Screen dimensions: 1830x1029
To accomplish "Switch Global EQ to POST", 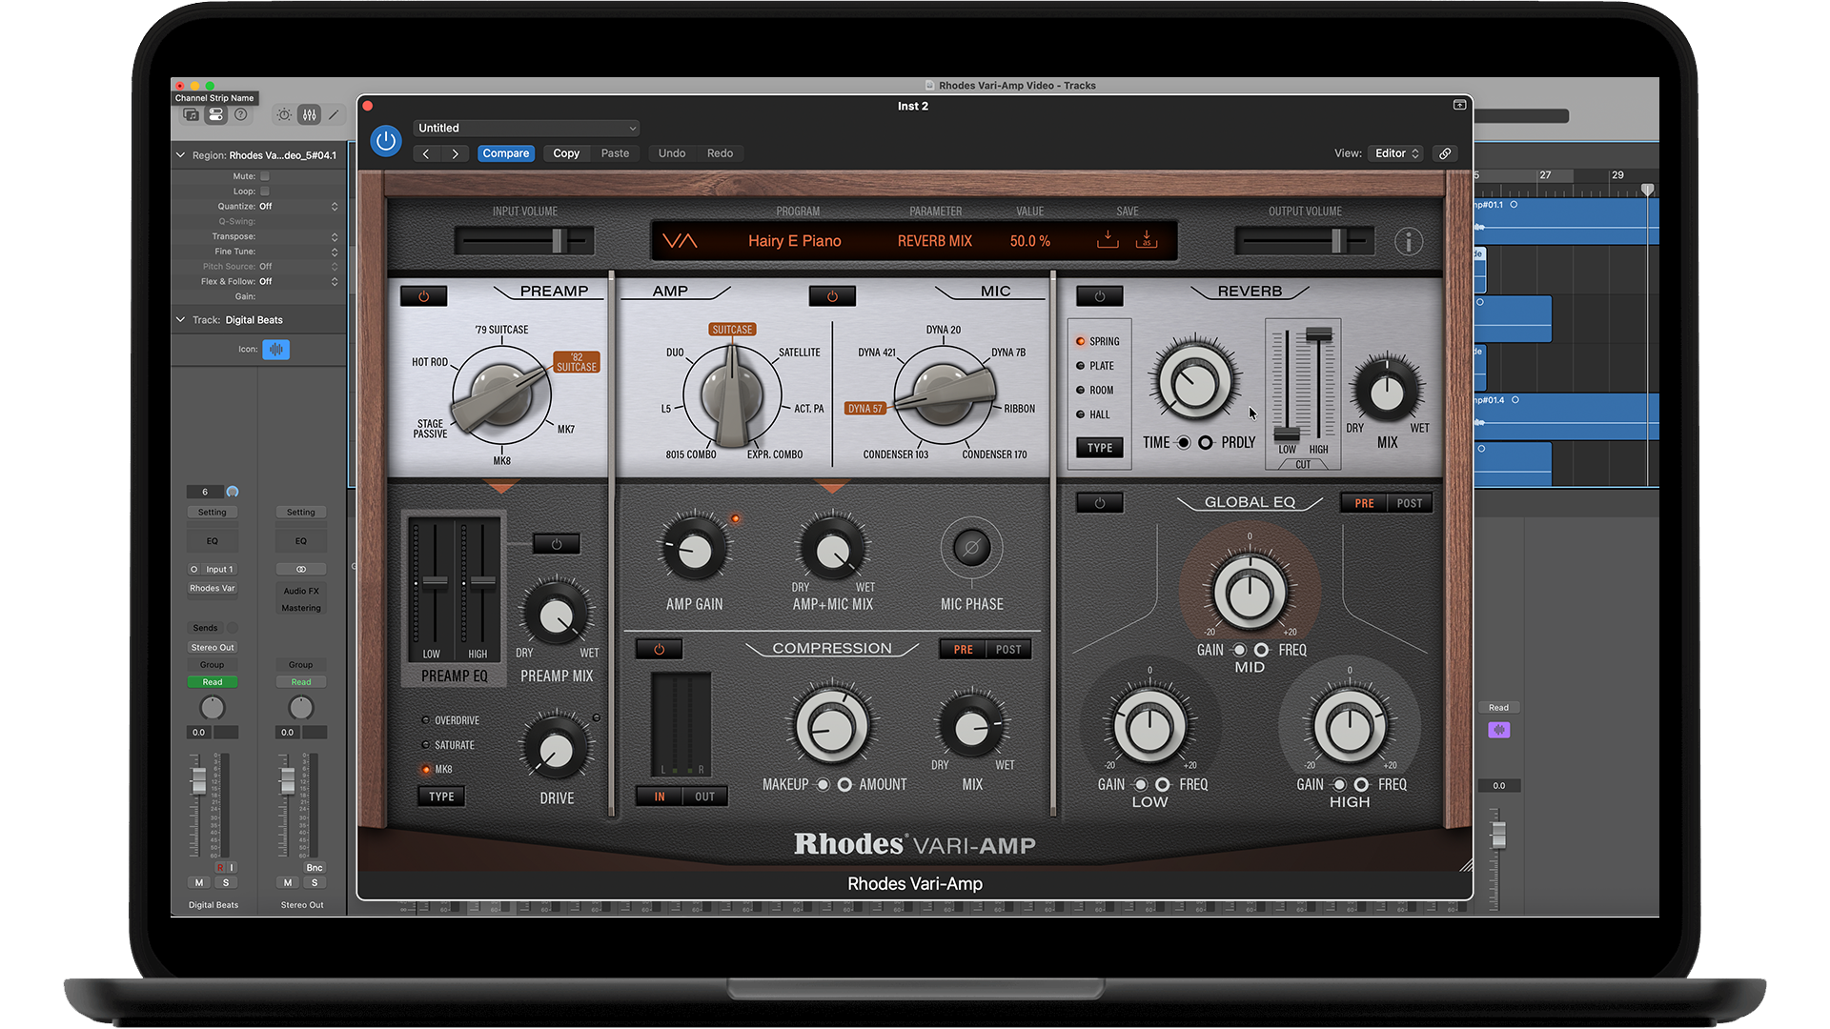I will pos(1409,503).
